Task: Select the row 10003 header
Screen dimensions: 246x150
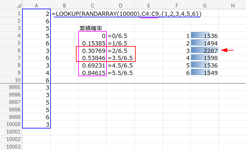Action: pyautogui.click(x=11, y=146)
